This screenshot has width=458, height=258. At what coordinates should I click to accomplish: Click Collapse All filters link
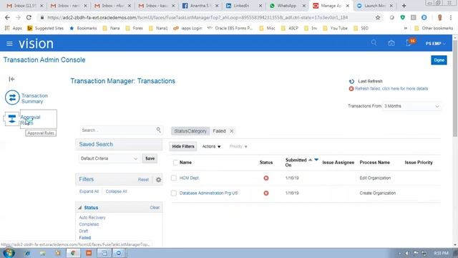pos(116,191)
